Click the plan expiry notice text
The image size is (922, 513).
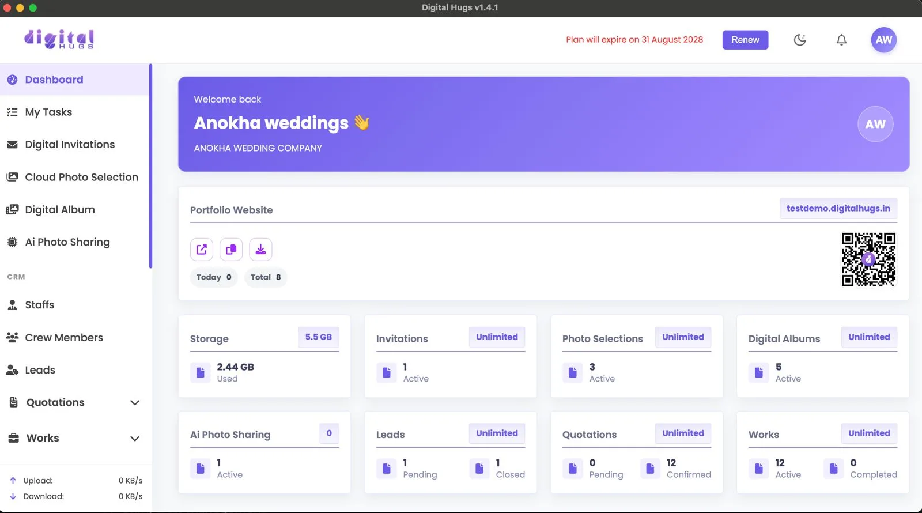[634, 40]
